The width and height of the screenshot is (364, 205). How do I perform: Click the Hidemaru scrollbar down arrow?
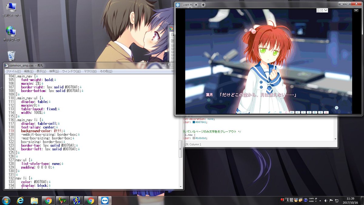(181, 186)
